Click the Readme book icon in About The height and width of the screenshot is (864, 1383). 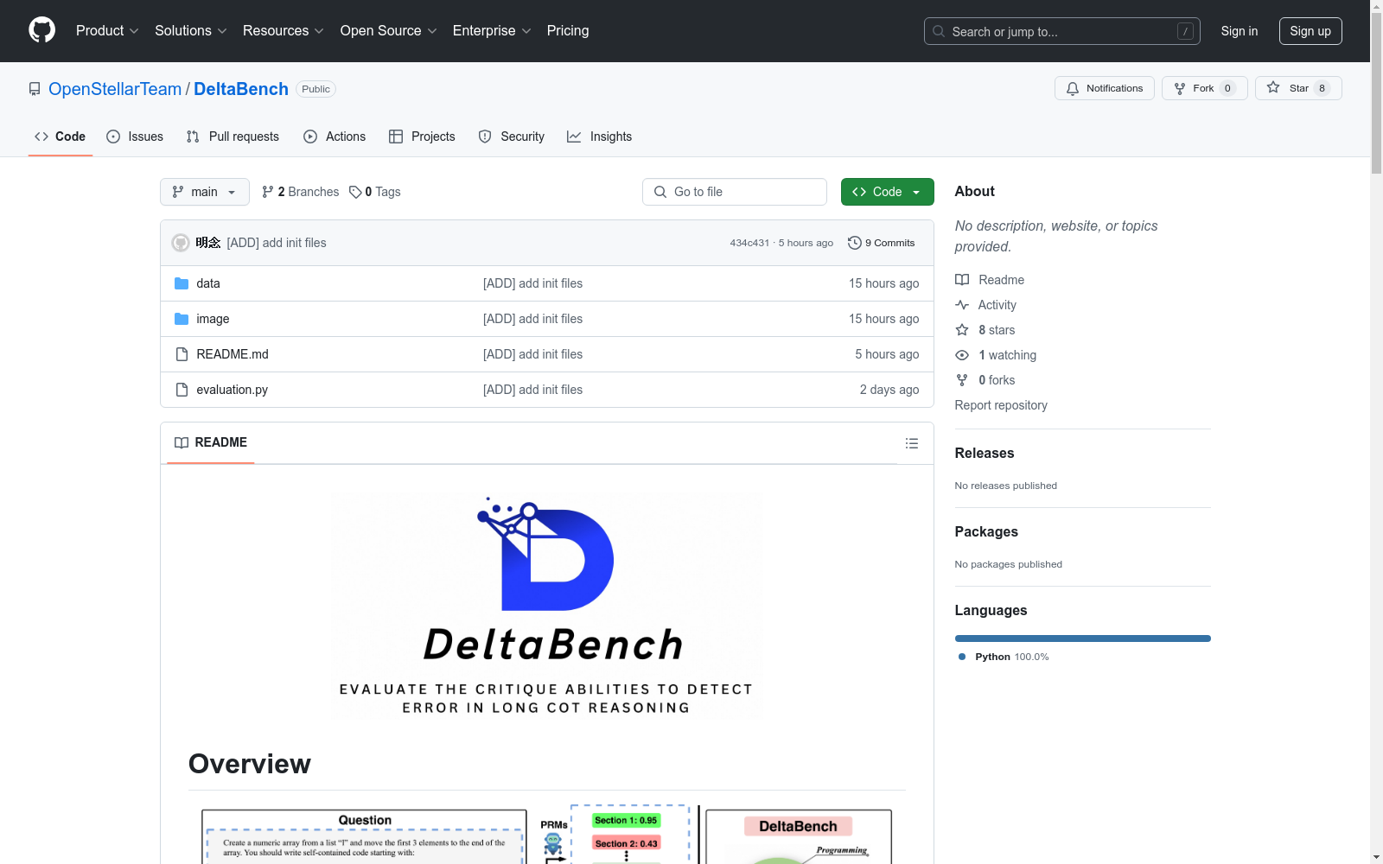(962, 280)
